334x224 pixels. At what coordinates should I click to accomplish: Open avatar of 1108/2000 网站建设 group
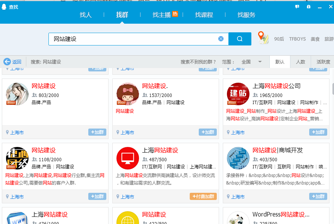coord(17,158)
